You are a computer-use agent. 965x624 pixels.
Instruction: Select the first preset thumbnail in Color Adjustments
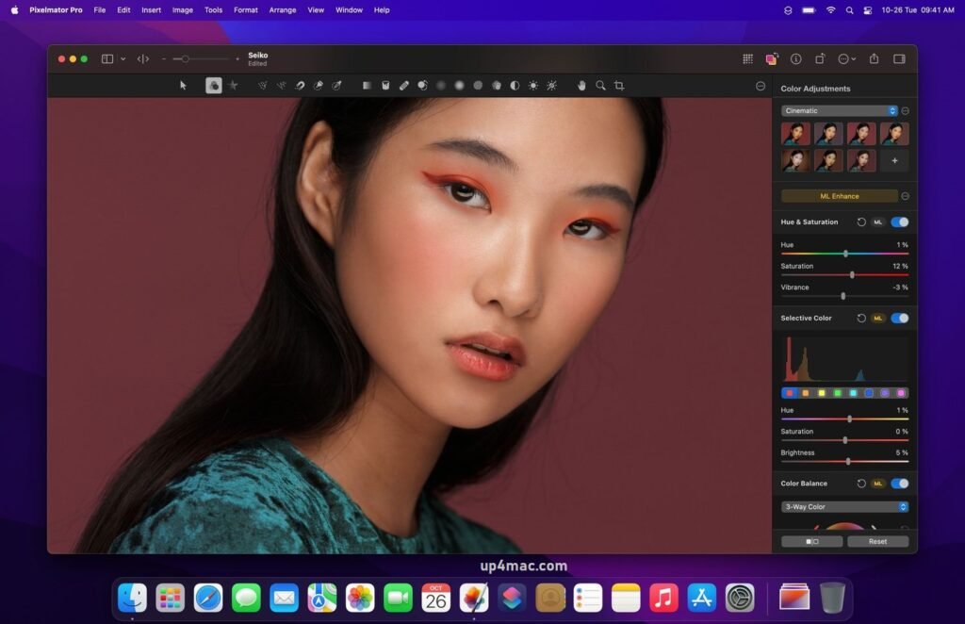tap(793, 133)
